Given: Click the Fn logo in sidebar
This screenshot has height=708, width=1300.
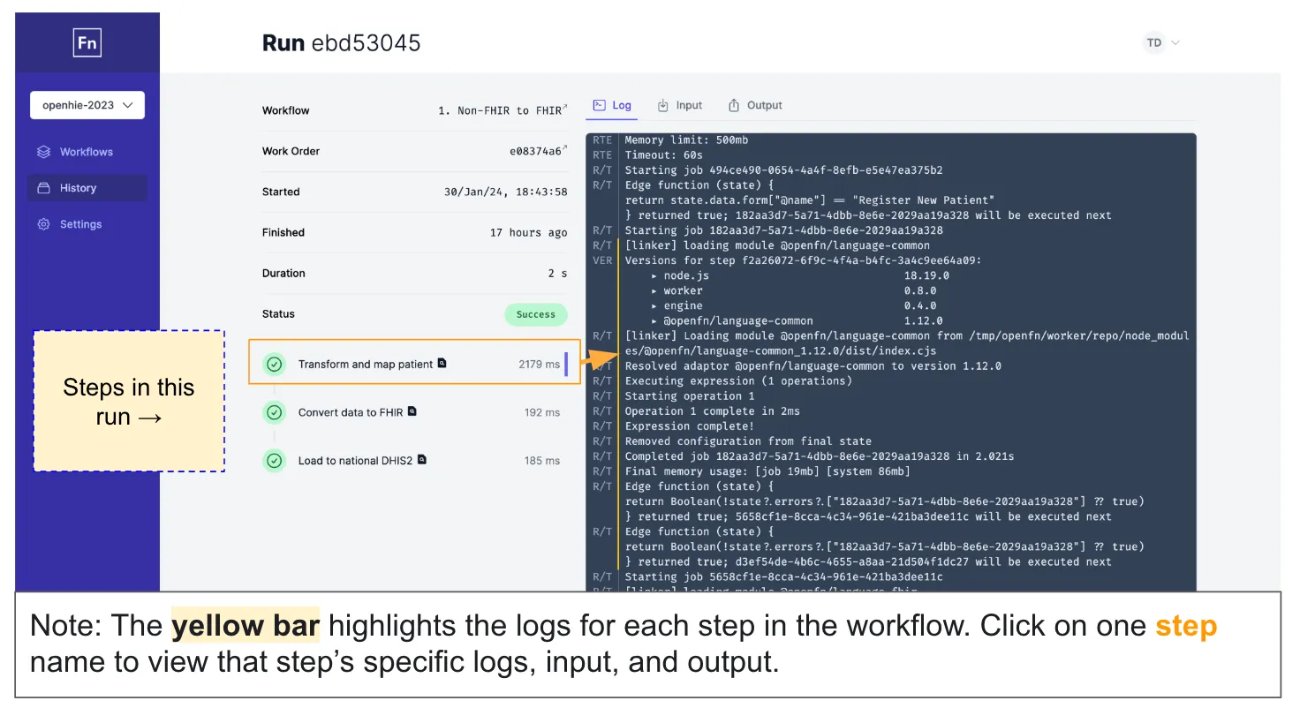Looking at the screenshot, I should pyautogui.click(x=87, y=42).
